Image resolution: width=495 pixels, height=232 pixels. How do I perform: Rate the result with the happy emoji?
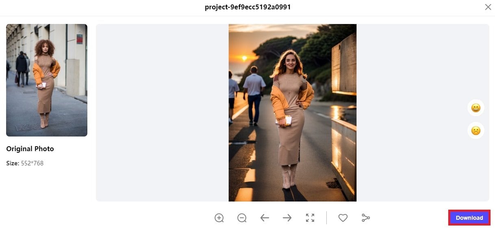click(x=475, y=108)
